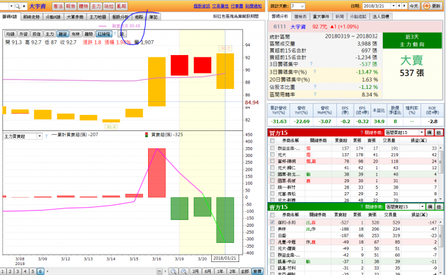Click the 看法 button
The height and width of the screenshot is (275, 446).
pos(58,6)
